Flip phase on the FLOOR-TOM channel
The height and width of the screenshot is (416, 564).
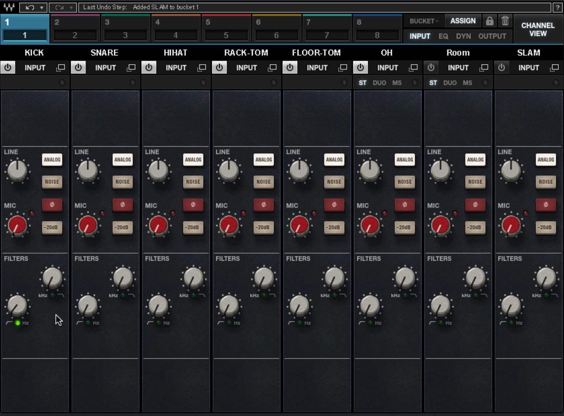click(334, 205)
